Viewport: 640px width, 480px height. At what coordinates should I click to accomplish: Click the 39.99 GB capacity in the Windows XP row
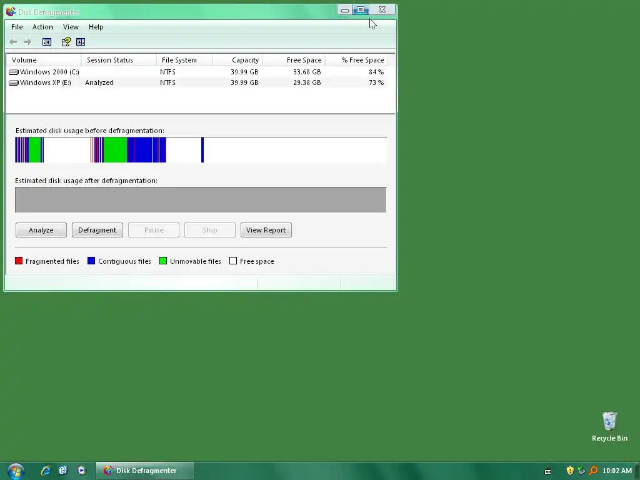244,82
